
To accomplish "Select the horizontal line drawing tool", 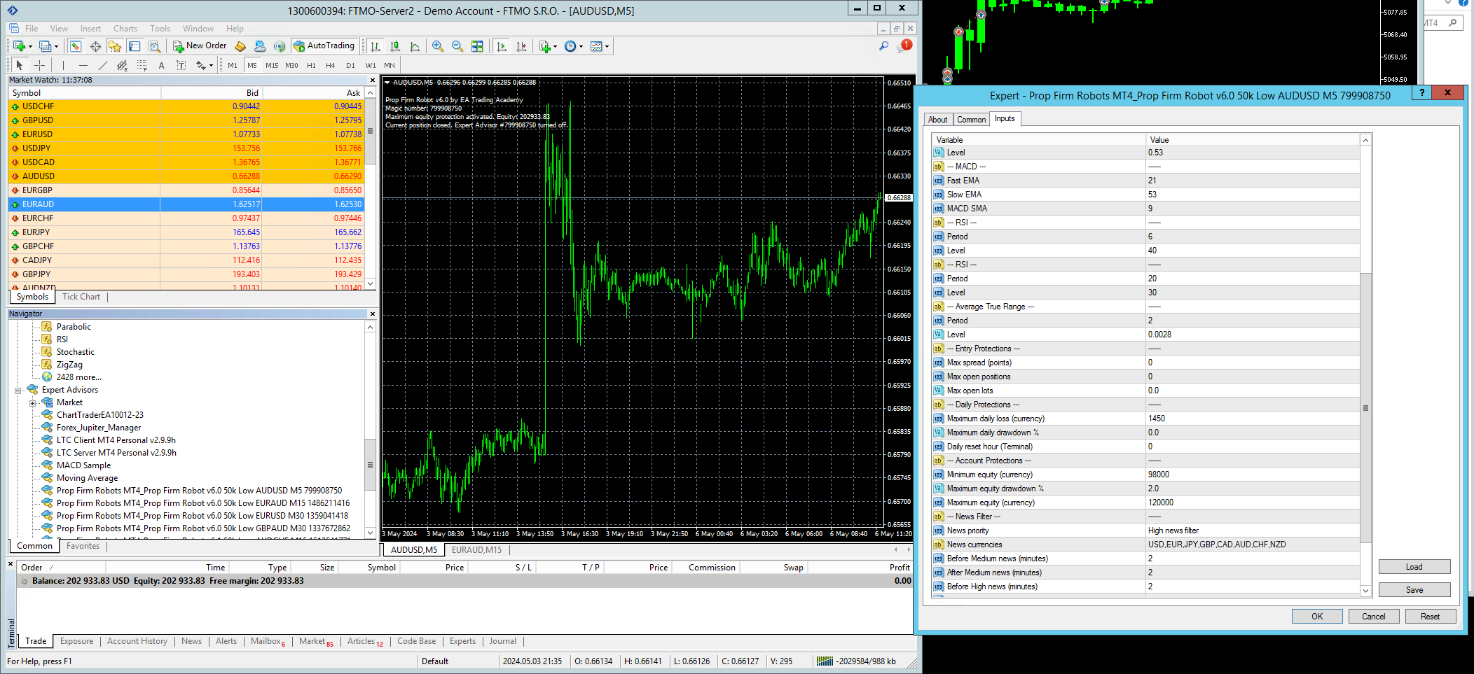I will [83, 65].
